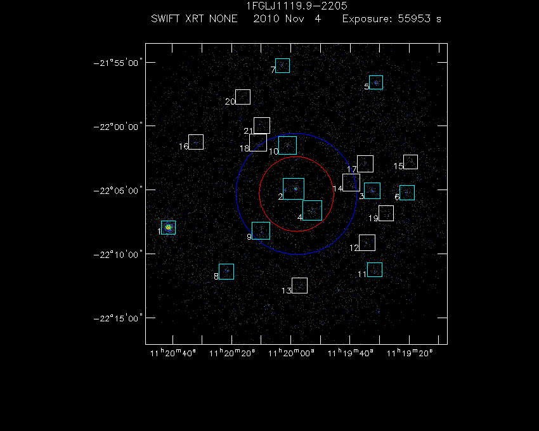Click right ascension label 11h20m40s
This screenshot has width=539, height=431.
coord(173,353)
